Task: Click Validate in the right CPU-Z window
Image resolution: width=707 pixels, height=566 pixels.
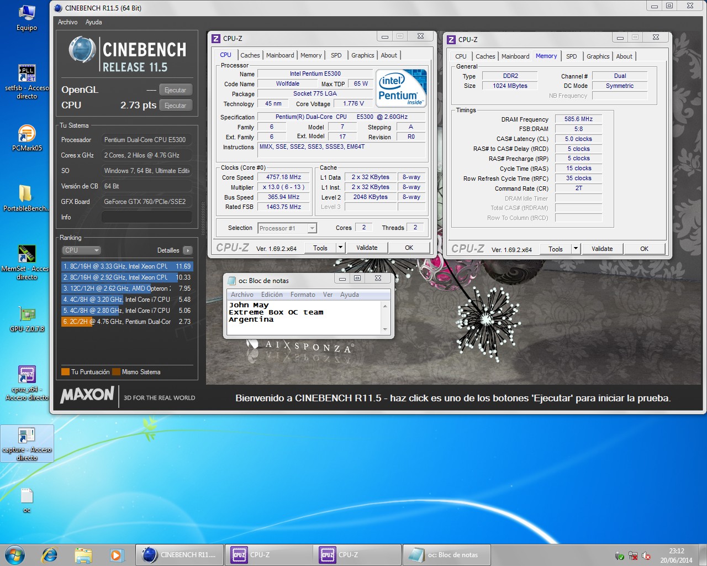Action: point(602,249)
